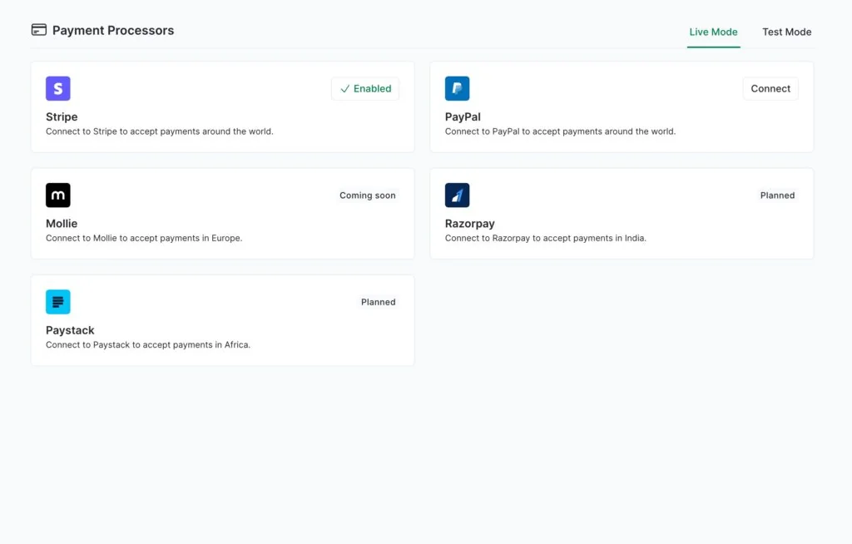The width and height of the screenshot is (852, 544).
Task: Click the checkmark inside the Enabled badge
Action: [x=344, y=88]
